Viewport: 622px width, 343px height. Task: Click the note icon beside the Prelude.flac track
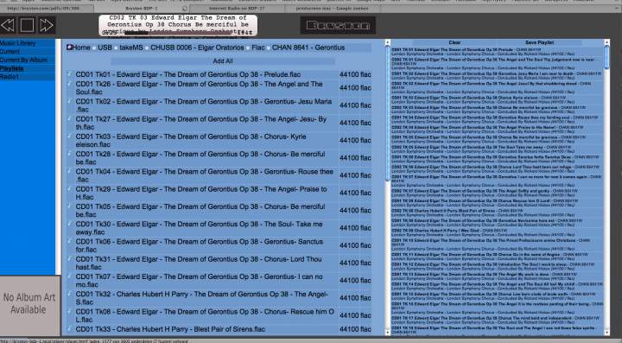click(x=69, y=74)
